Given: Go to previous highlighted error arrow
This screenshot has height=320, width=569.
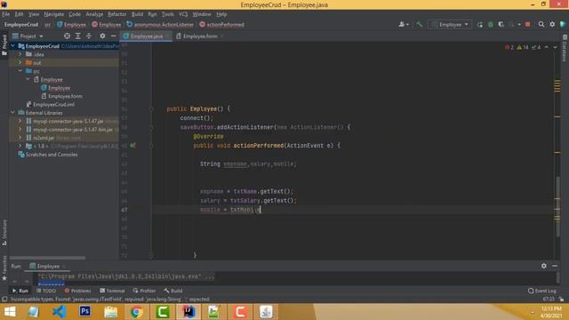Looking at the screenshot, I should pos(547,47).
